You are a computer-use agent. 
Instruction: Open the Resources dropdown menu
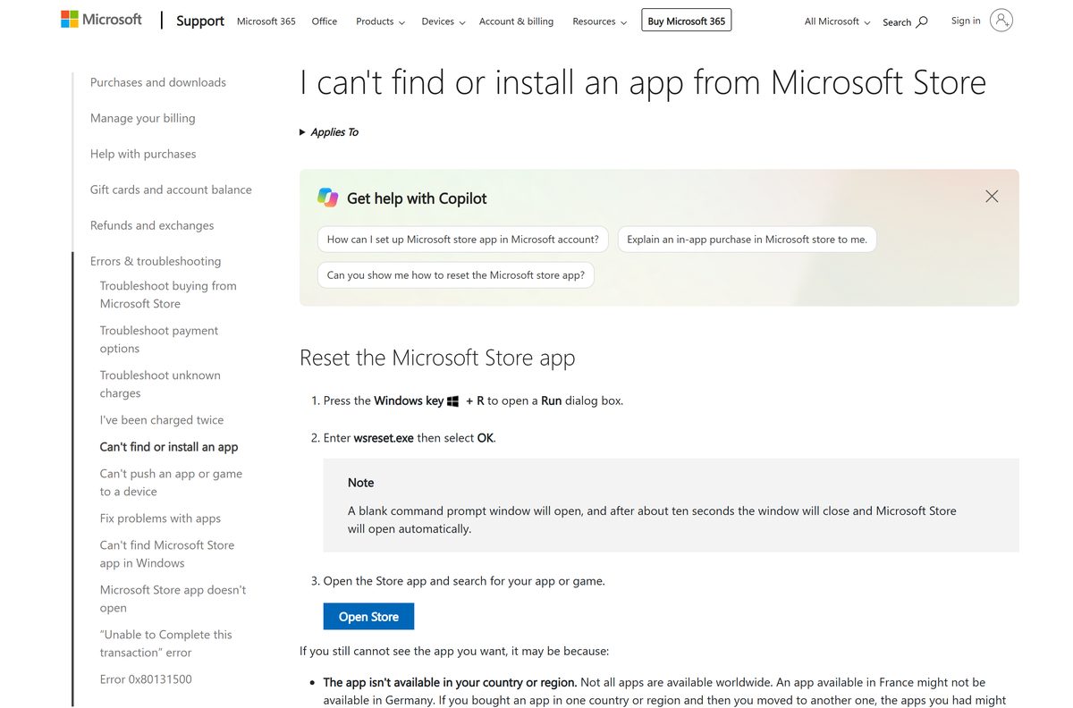pos(599,21)
